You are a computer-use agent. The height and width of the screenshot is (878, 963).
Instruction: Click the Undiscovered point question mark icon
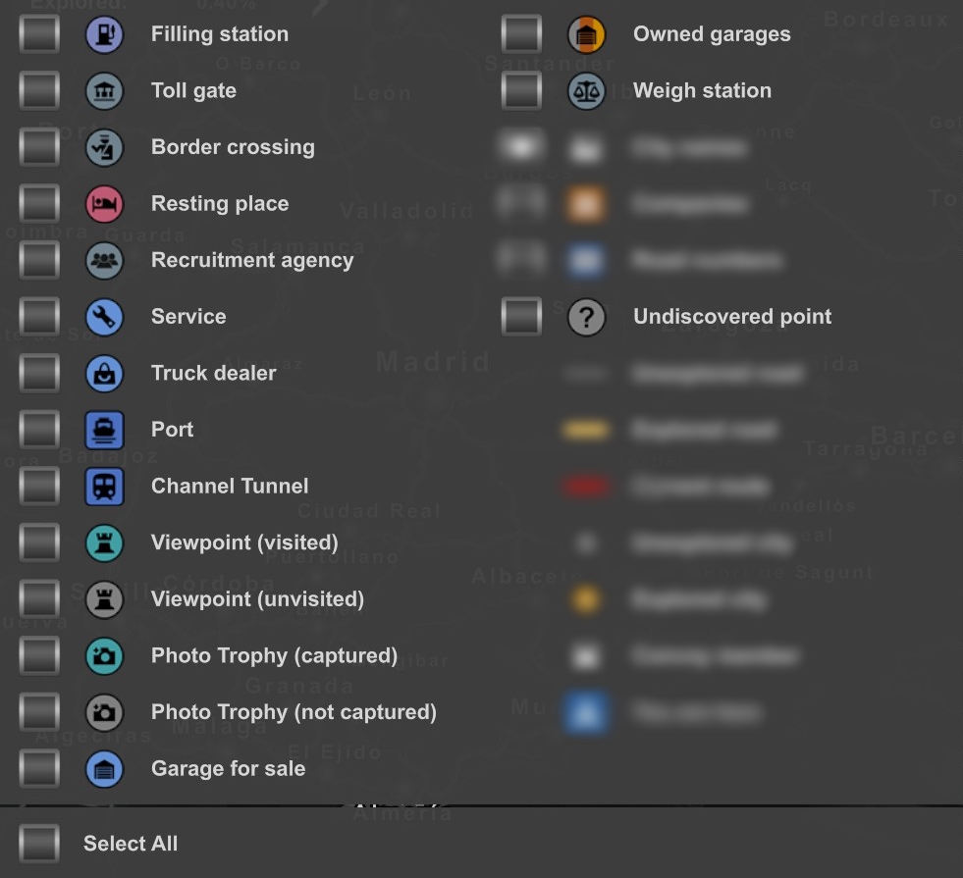[586, 317]
